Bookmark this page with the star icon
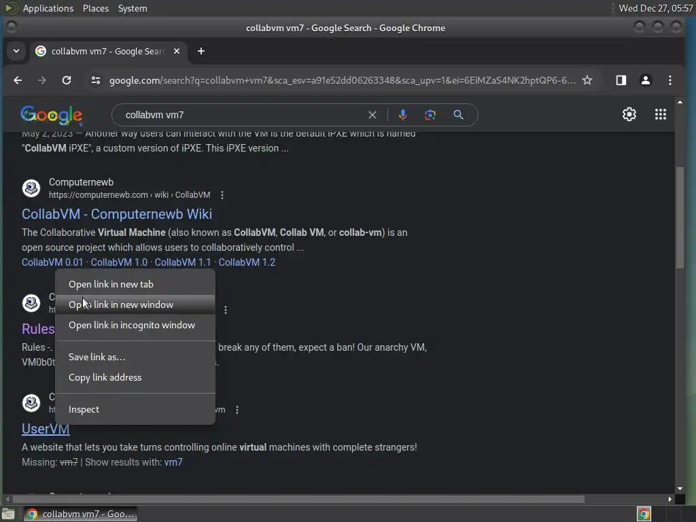The height and width of the screenshot is (522, 696). coord(587,80)
